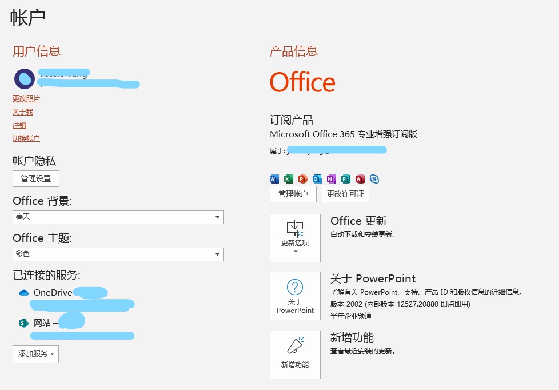Expand the 添加服务 dropdown button

tap(35, 354)
